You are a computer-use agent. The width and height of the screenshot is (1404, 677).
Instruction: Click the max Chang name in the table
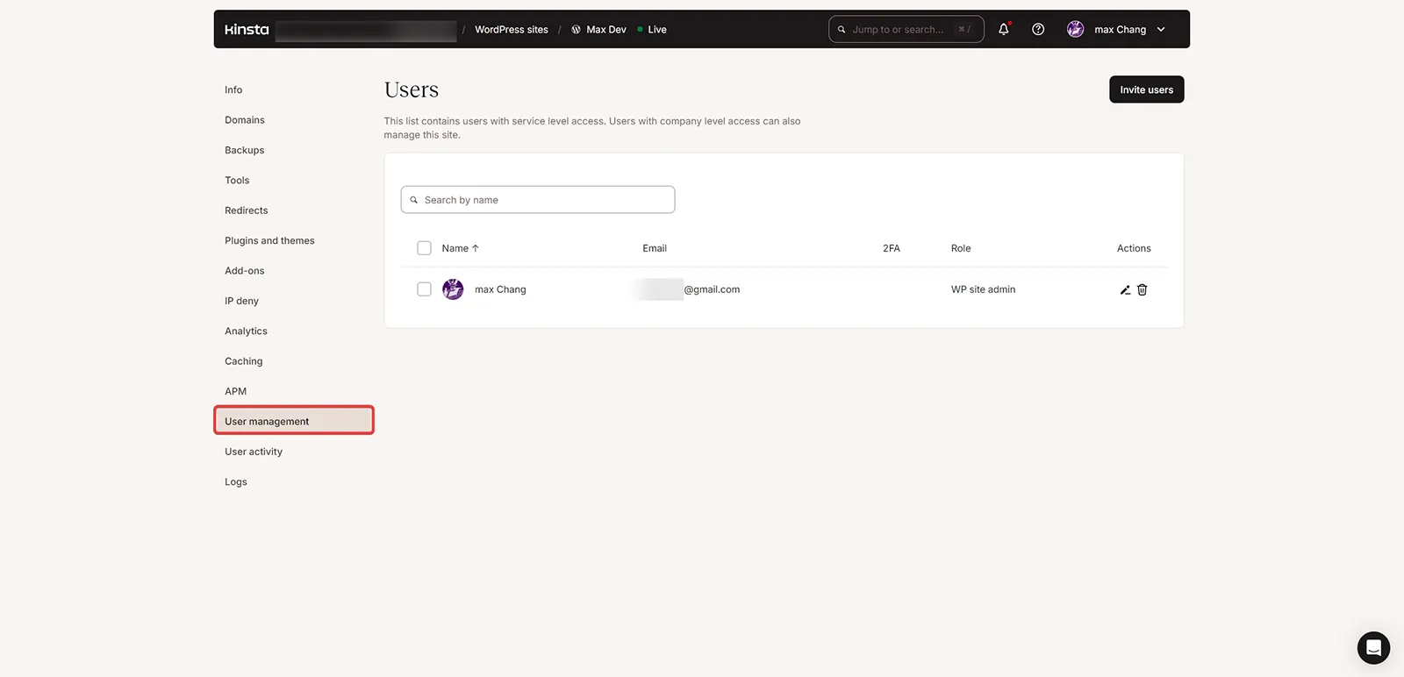tap(500, 289)
